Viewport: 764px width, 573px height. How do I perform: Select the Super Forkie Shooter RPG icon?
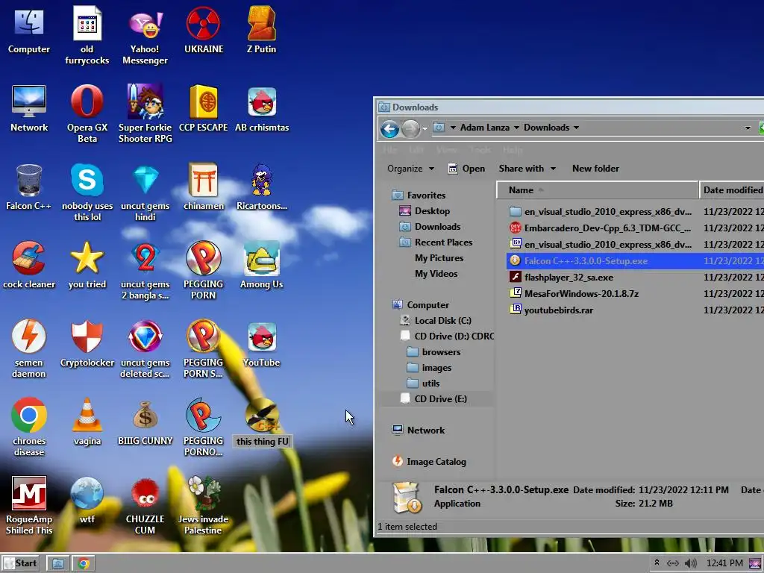coord(145,114)
